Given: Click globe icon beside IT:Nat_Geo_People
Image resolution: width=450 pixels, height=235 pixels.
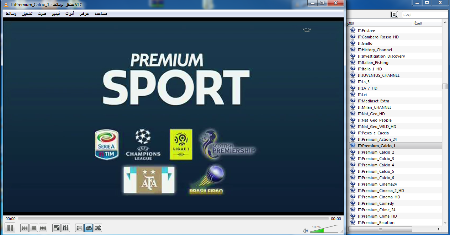Looking at the screenshot, I should point(353,120).
